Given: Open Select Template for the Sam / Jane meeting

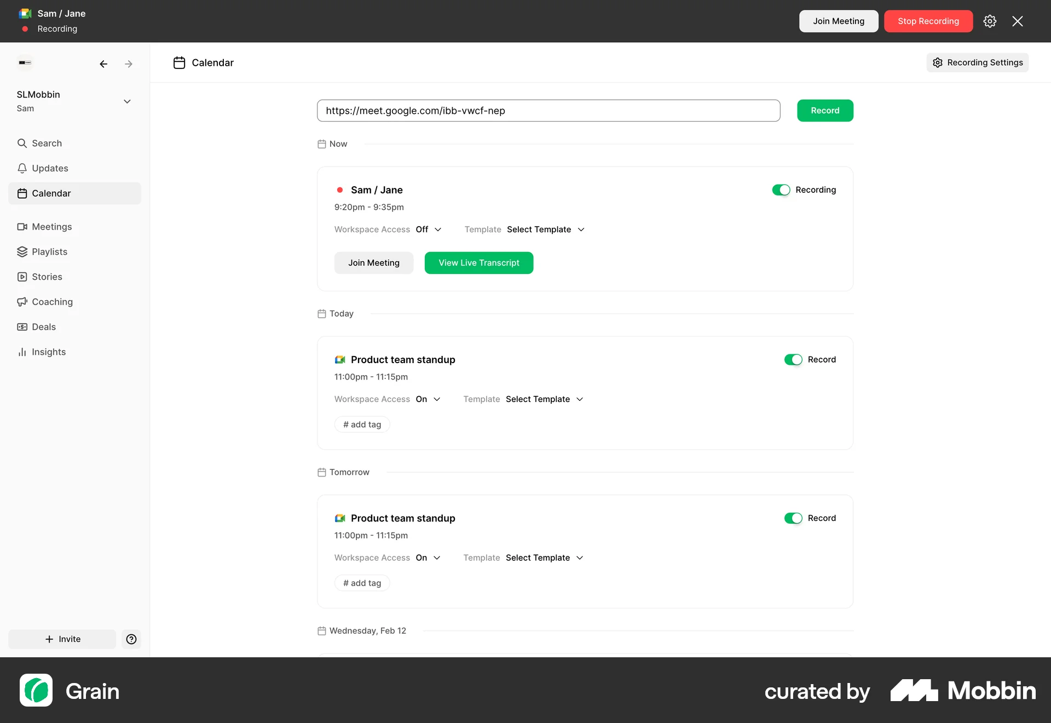Looking at the screenshot, I should coord(546,229).
